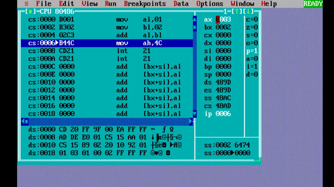Select instruction line cs:0000 mov al,01
The image size is (334, 187).
pyautogui.click(x=107, y=19)
